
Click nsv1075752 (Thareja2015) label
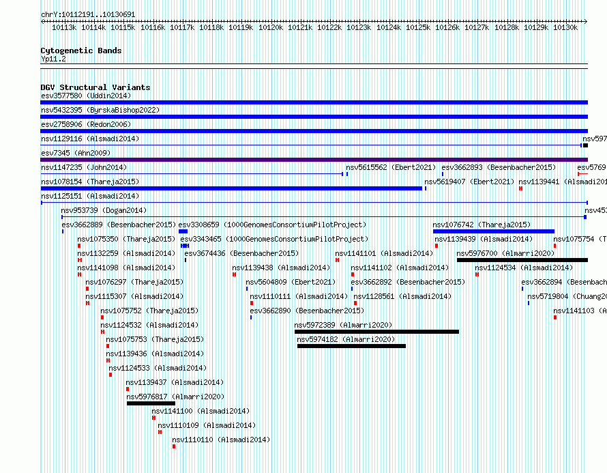point(149,311)
